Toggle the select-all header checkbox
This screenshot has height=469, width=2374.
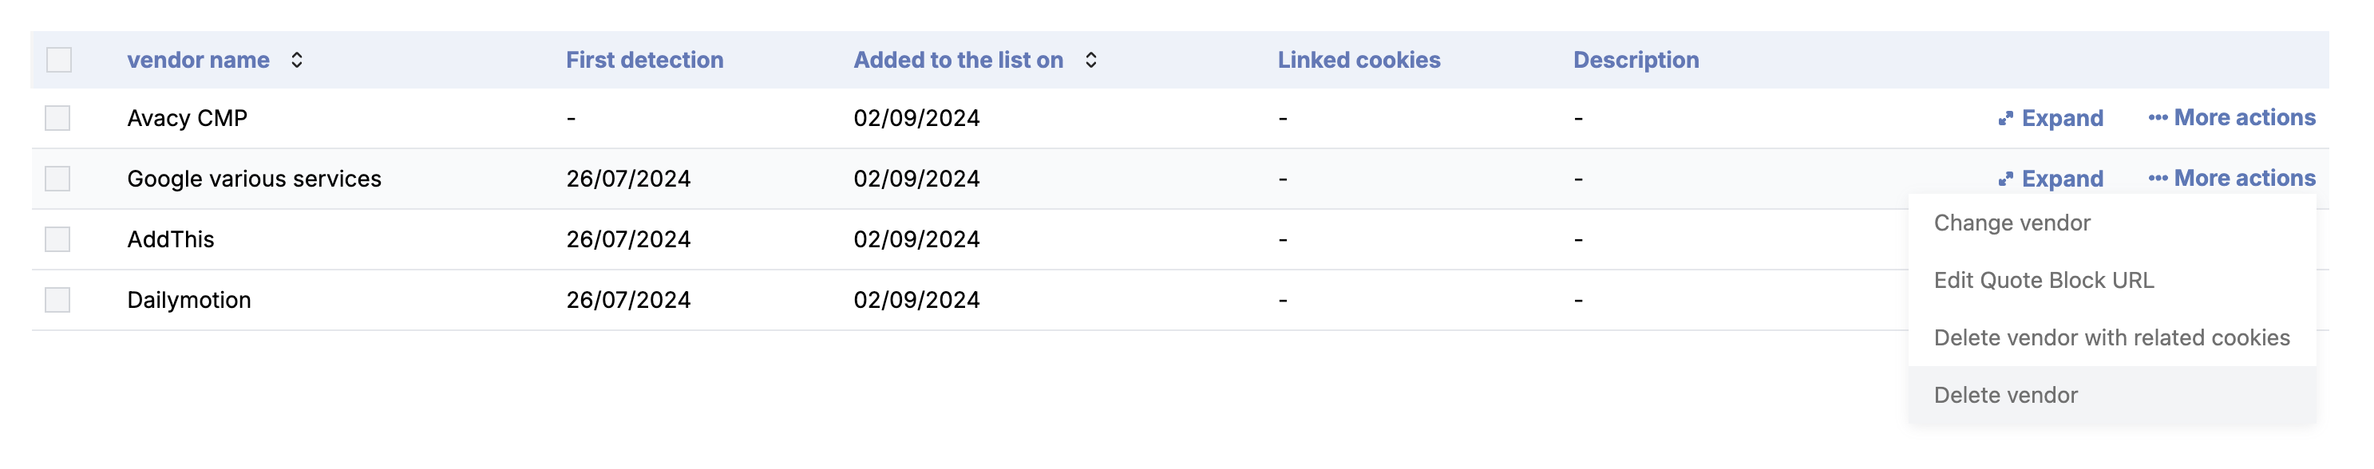[x=59, y=60]
